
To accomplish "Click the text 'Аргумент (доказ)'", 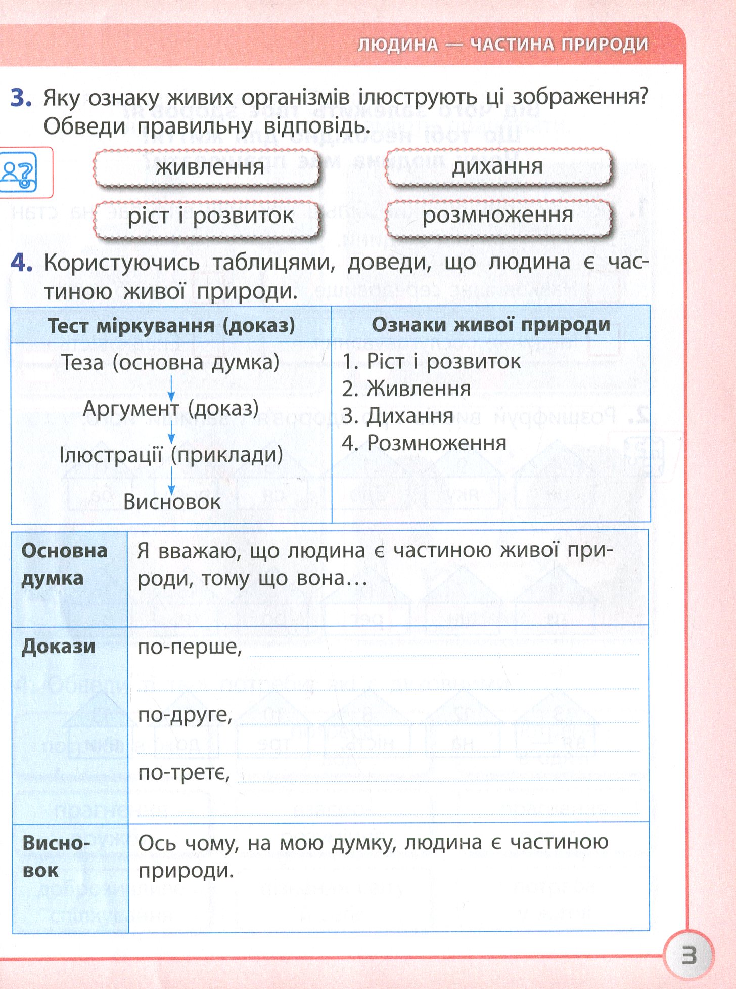I will click(171, 408).
